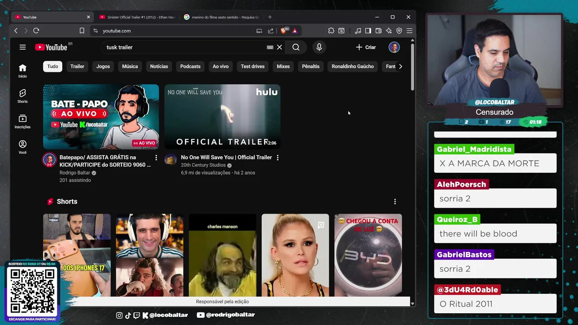This screenshot has height=325, width=578.
Task: Open Brave Rewards triangle icon
Action: 294,31
